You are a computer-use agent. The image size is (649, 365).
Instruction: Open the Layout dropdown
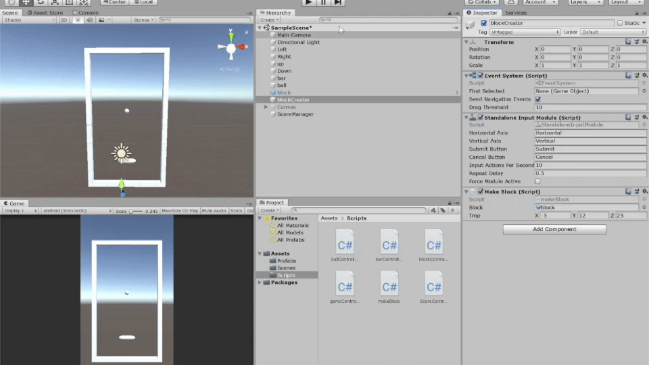(626, 3)
